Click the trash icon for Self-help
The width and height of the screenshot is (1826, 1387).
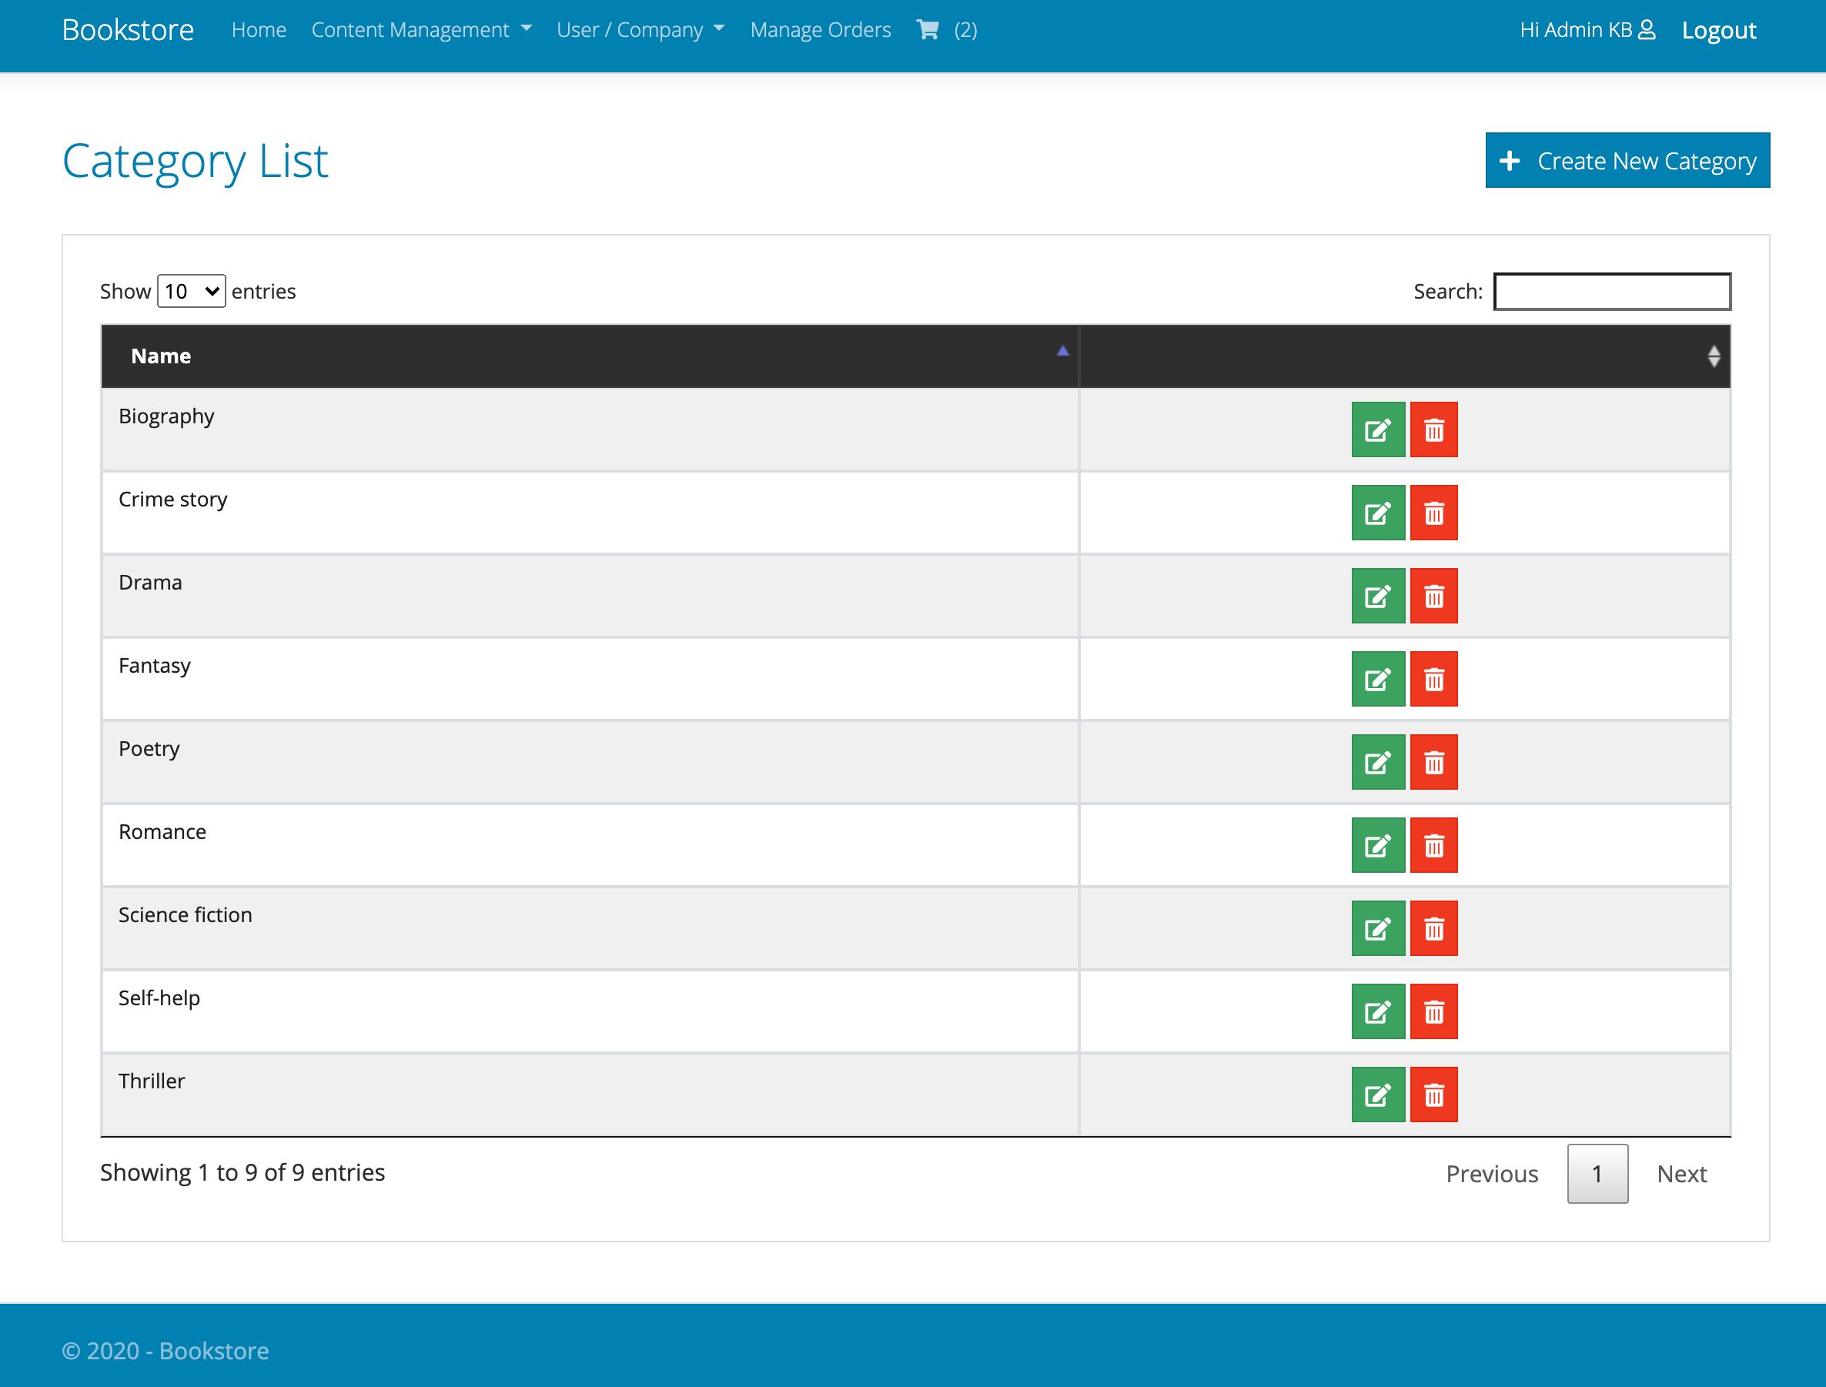(x=1433, y=1011)
